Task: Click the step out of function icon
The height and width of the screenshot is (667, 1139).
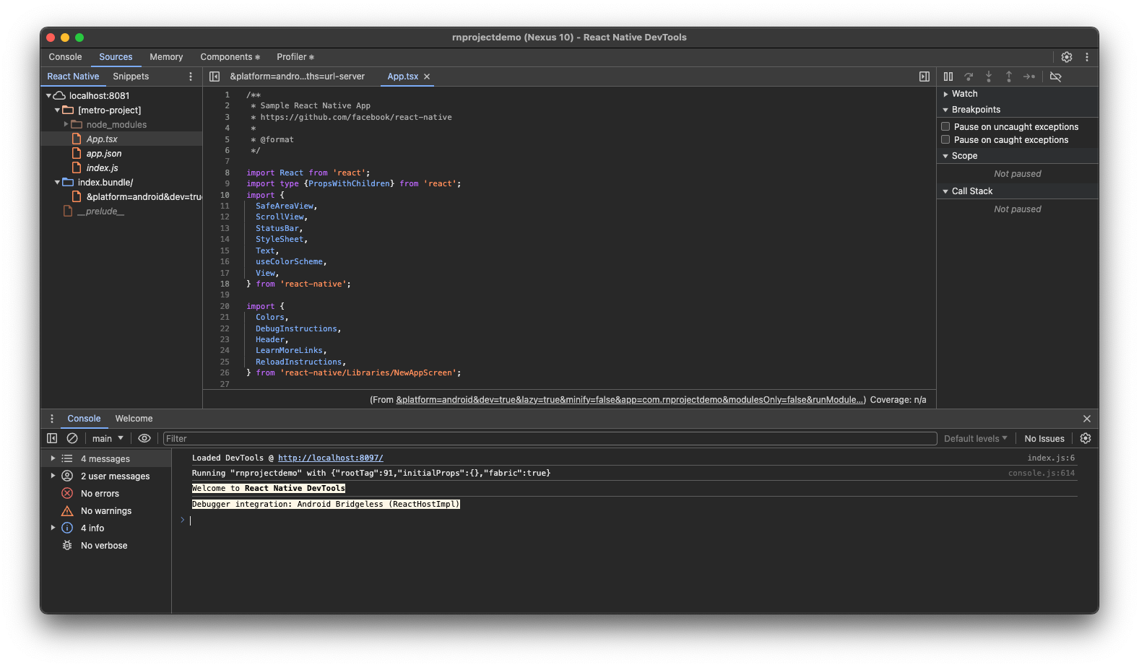Action: point(1009,77)
